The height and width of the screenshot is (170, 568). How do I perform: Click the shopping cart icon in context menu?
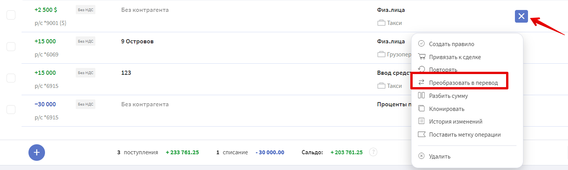click(x=421, y=57)
